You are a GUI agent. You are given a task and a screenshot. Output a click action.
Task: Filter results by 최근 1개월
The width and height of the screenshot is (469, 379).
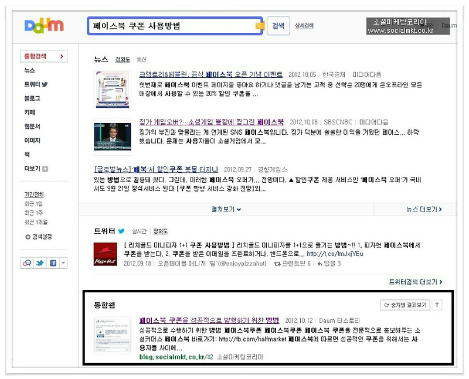pos(36,222)
